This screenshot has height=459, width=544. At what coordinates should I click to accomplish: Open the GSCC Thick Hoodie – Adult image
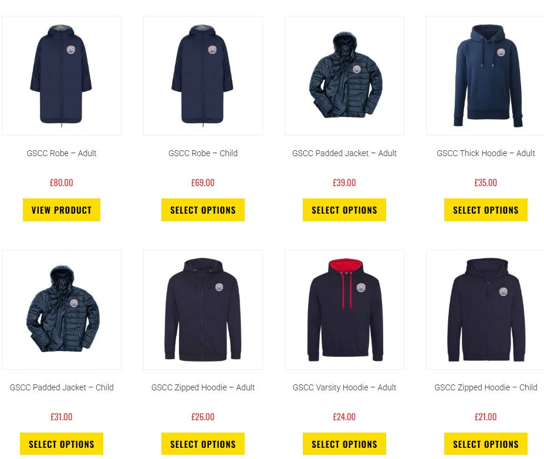pos(485,76)
